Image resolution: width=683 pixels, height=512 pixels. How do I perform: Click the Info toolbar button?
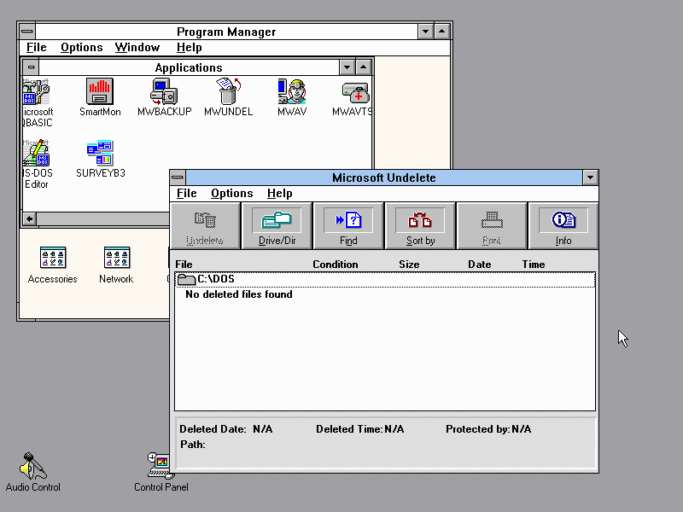coord(563,226)
